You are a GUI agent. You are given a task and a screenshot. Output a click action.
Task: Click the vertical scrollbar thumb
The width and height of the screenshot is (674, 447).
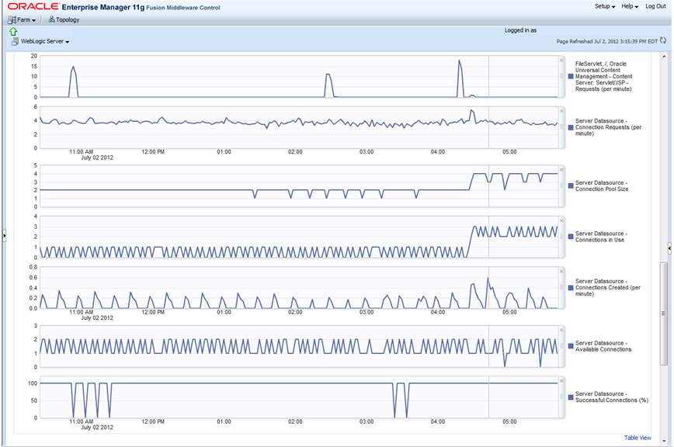click(664, 314)
